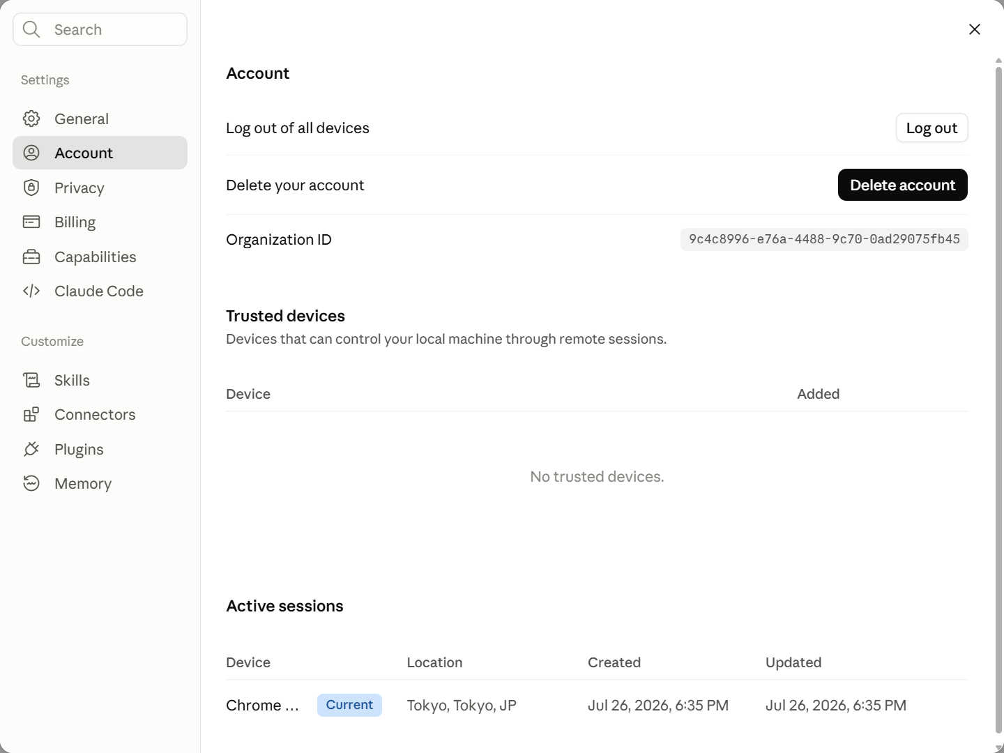Viewport: 1004px width, 753px height.
Task: Click the vertical scrollbar thumb
Action: tap(998, 400)
